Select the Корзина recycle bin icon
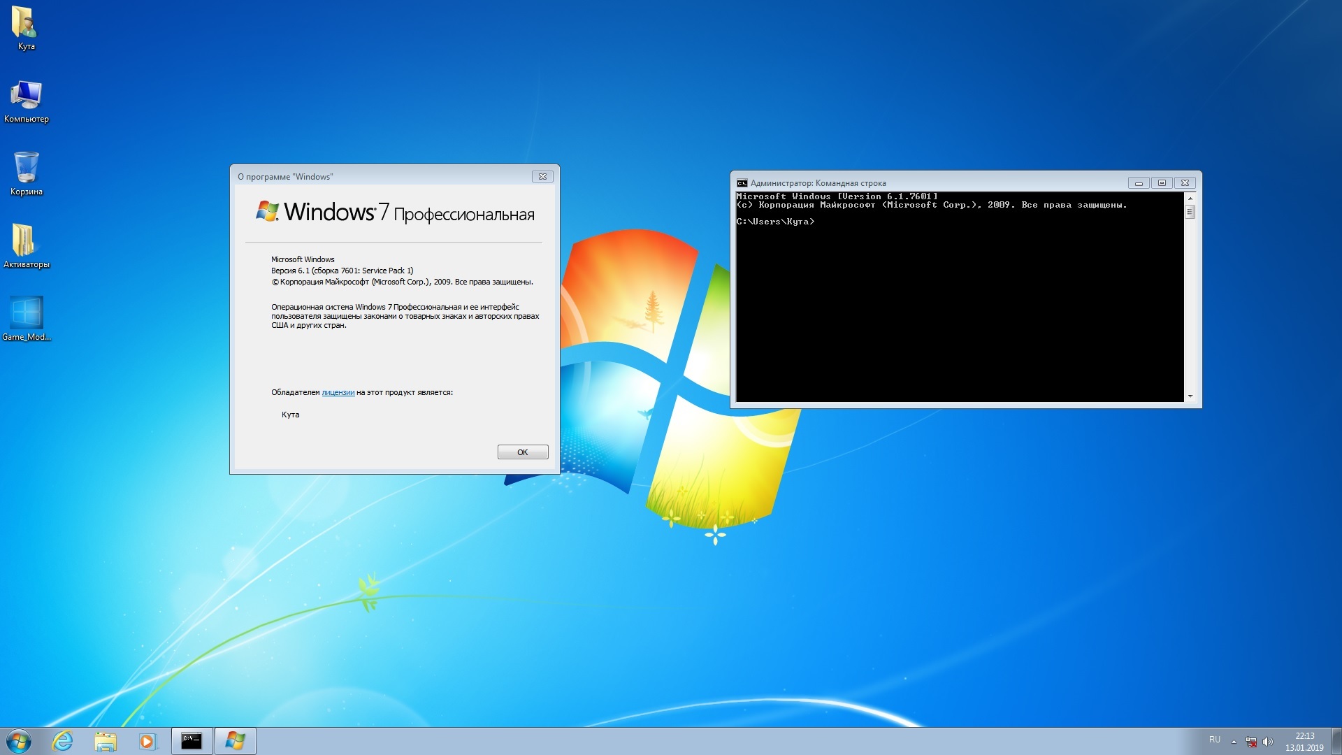The width and height of the screenshot is (1342, 755). coord(26,174)
